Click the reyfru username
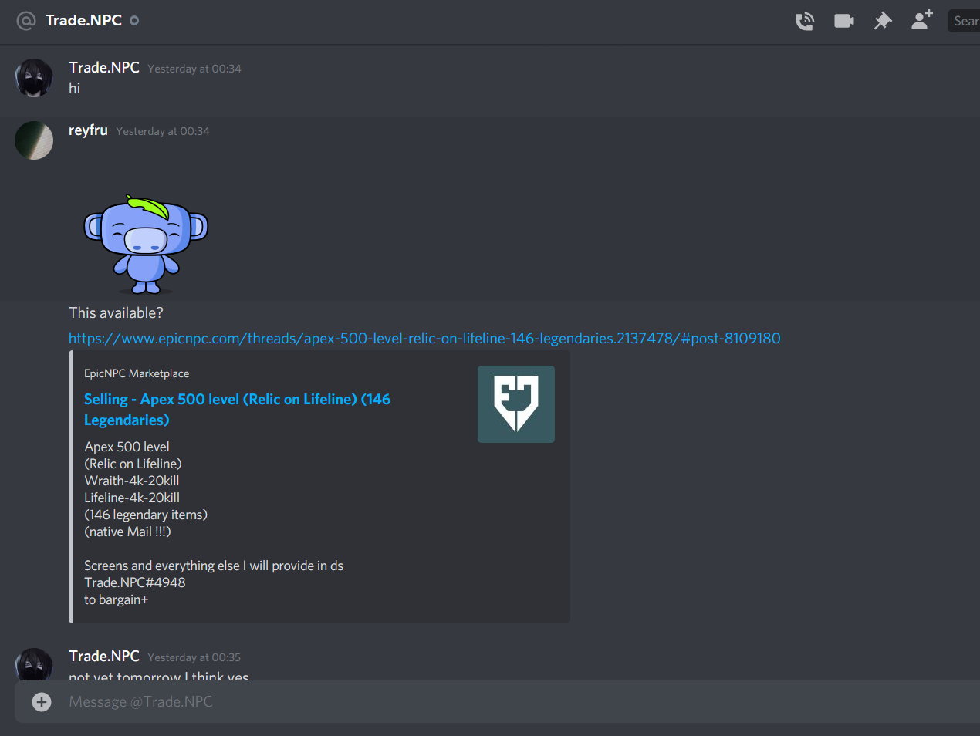Screen dimensions: 980x736 coord(88,130)
